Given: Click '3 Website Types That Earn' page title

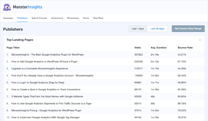Looking at the screenshot, I should (47, 97).
